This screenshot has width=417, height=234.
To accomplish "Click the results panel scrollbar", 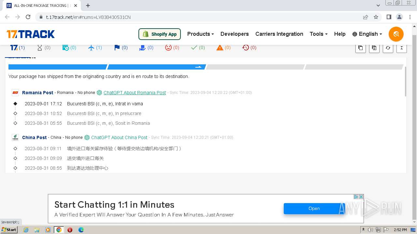I will coord(405,81).
